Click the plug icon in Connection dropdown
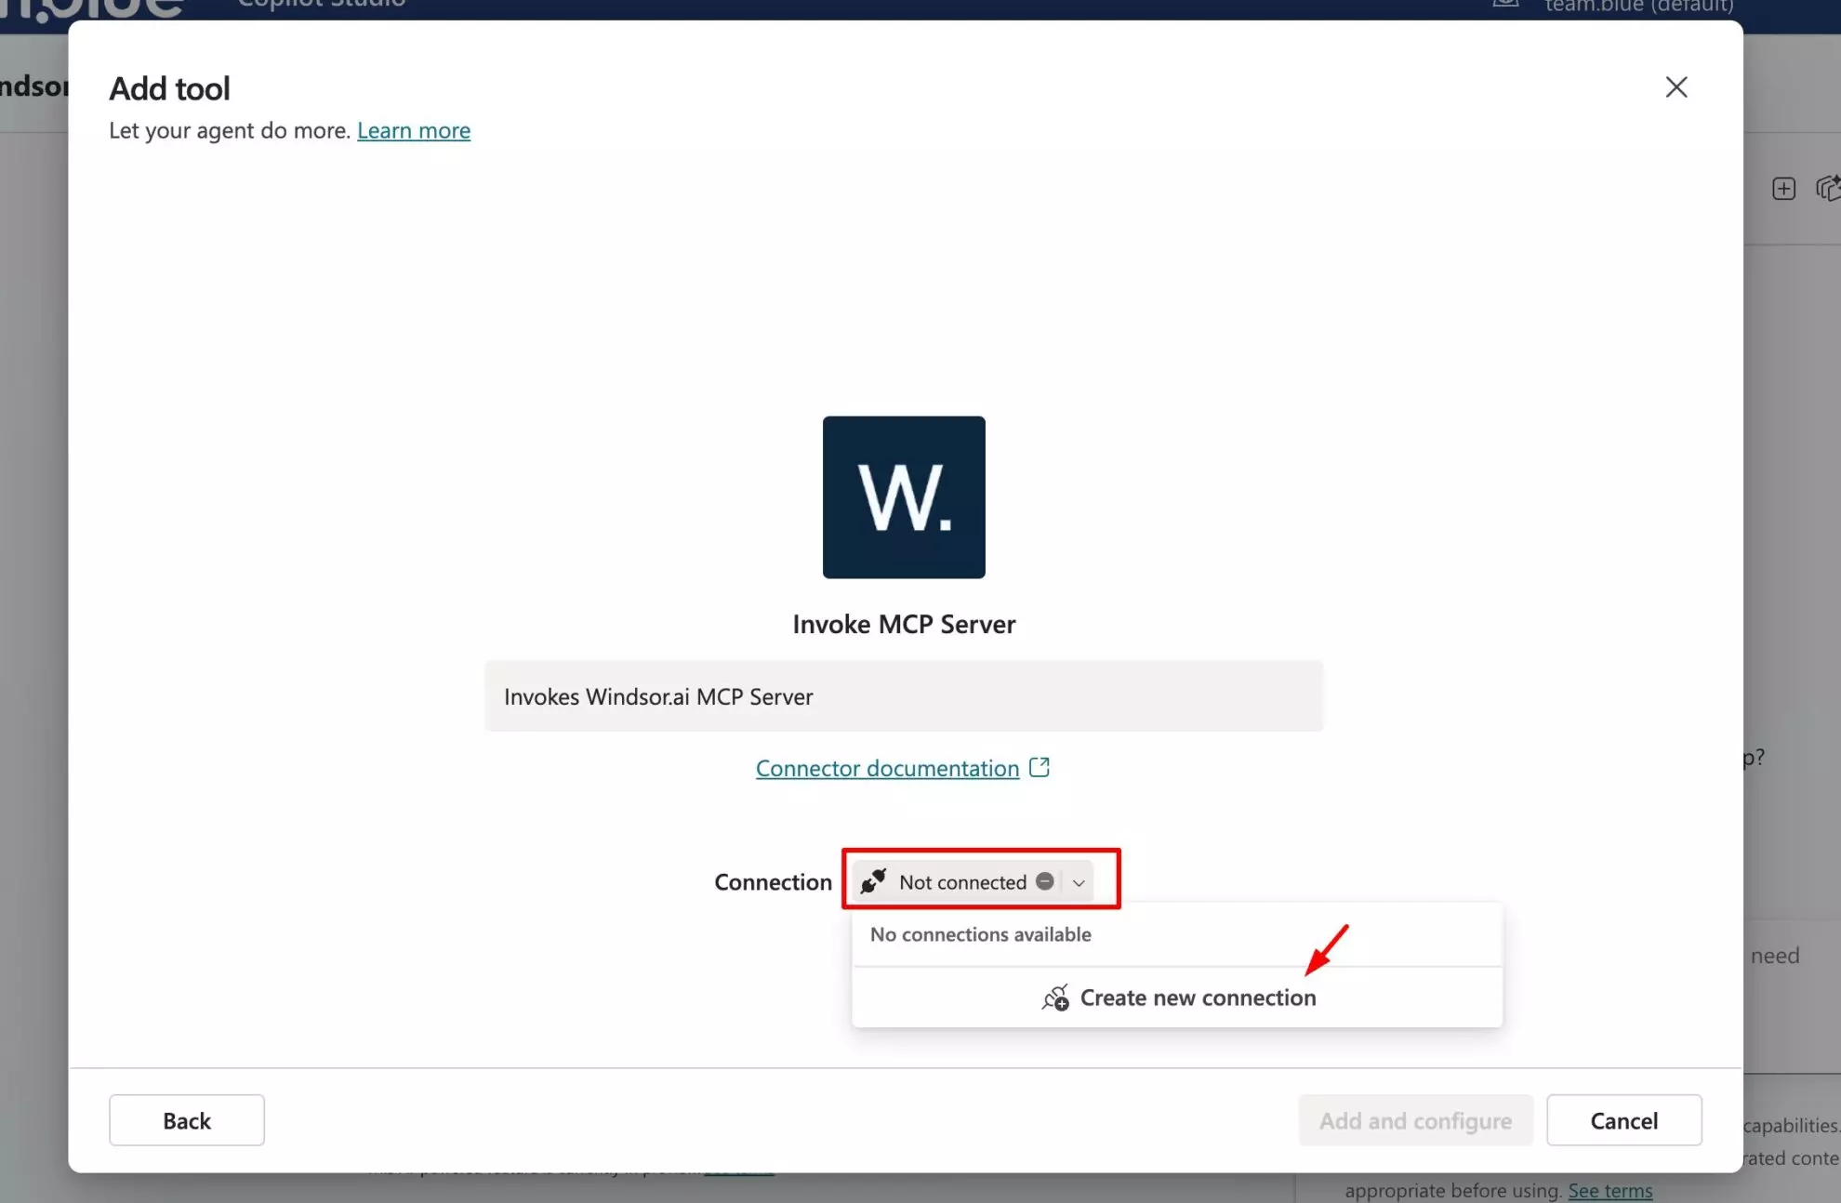The image size is (1841, 1203). click(873, 881)
